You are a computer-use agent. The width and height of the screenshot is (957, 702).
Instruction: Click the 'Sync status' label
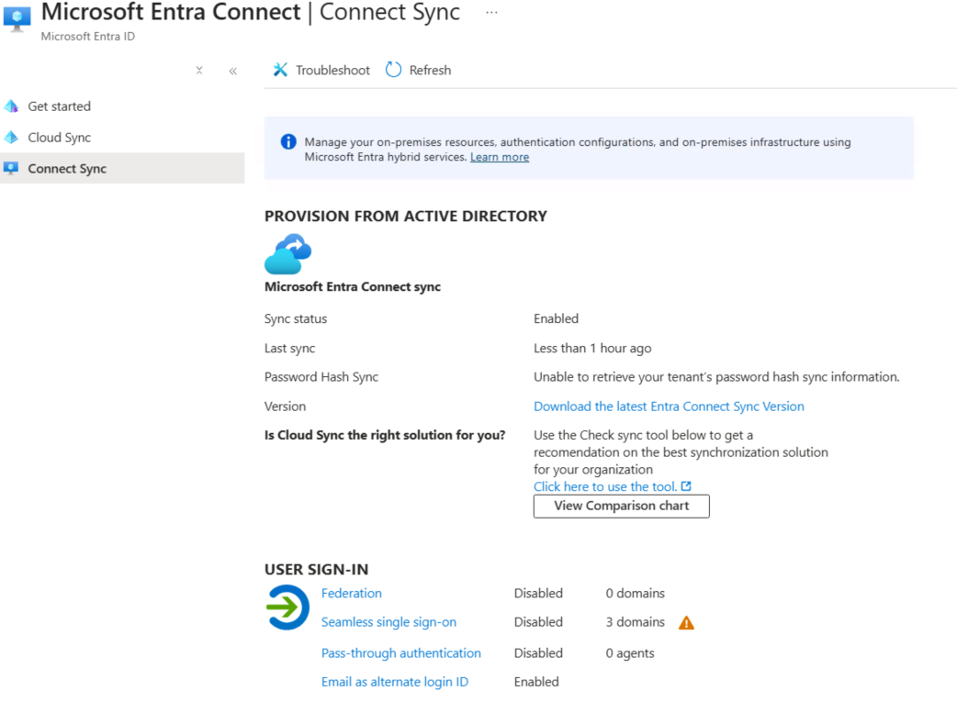point(296,319)
